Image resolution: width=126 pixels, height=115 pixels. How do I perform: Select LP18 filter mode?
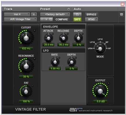point(92,42)
